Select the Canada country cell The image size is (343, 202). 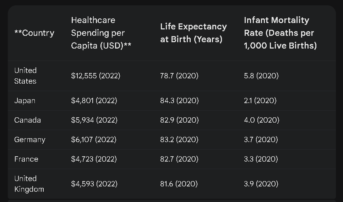(x=27, y=120)
